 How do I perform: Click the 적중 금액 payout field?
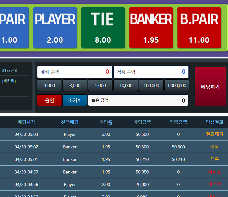coord(151,72)
